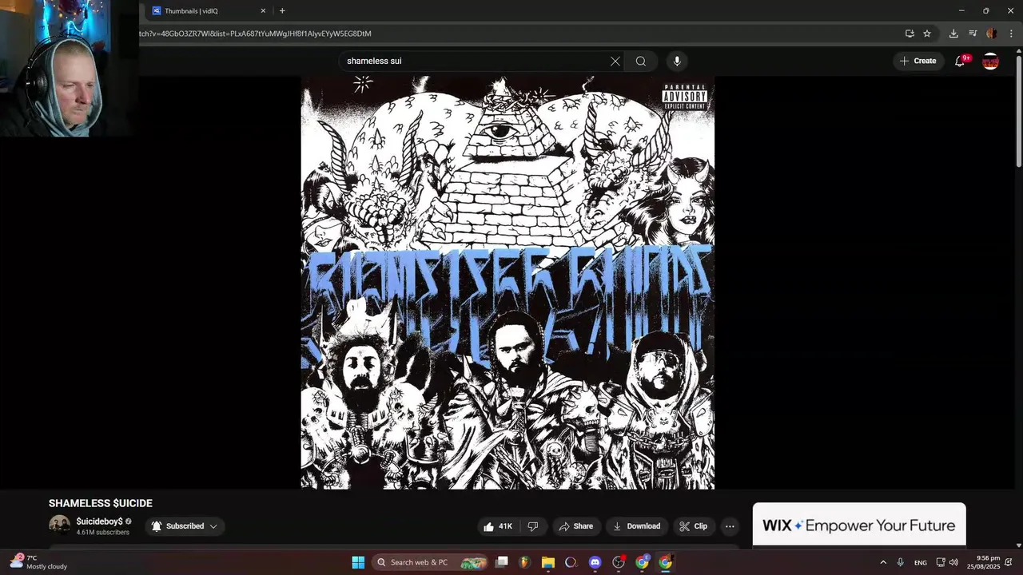Viewport: 1023px width, 575px height.
Task: Click the YouTube search magnifier button
Action: click(x=641, y=61)
